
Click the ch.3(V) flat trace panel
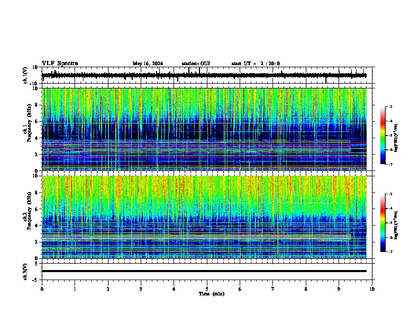[x=208, y=272]
